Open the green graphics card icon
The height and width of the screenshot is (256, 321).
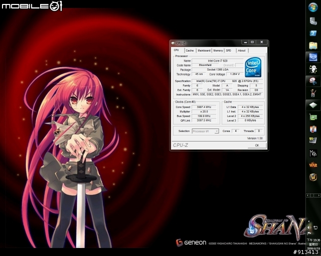(313, 117)
